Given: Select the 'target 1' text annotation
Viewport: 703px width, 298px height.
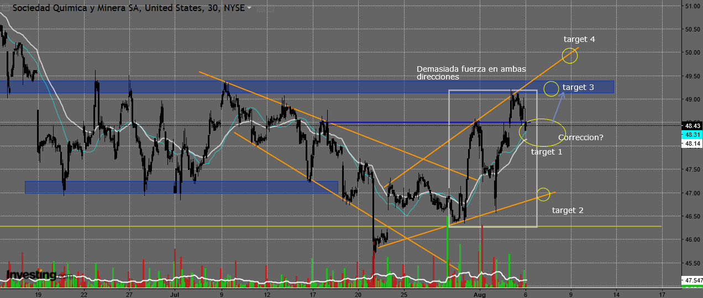Looking at the screenshot, I should 547,151.
